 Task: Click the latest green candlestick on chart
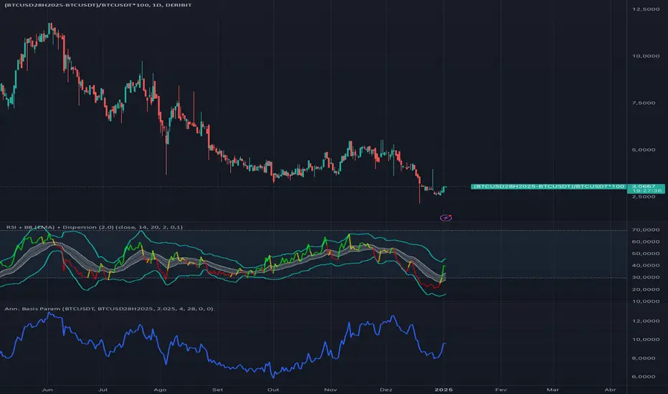pyautogui.click(x=444, y=189)
